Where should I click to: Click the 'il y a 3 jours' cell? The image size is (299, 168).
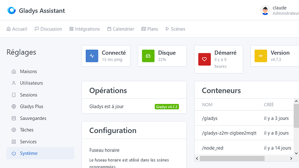point(276,118)
